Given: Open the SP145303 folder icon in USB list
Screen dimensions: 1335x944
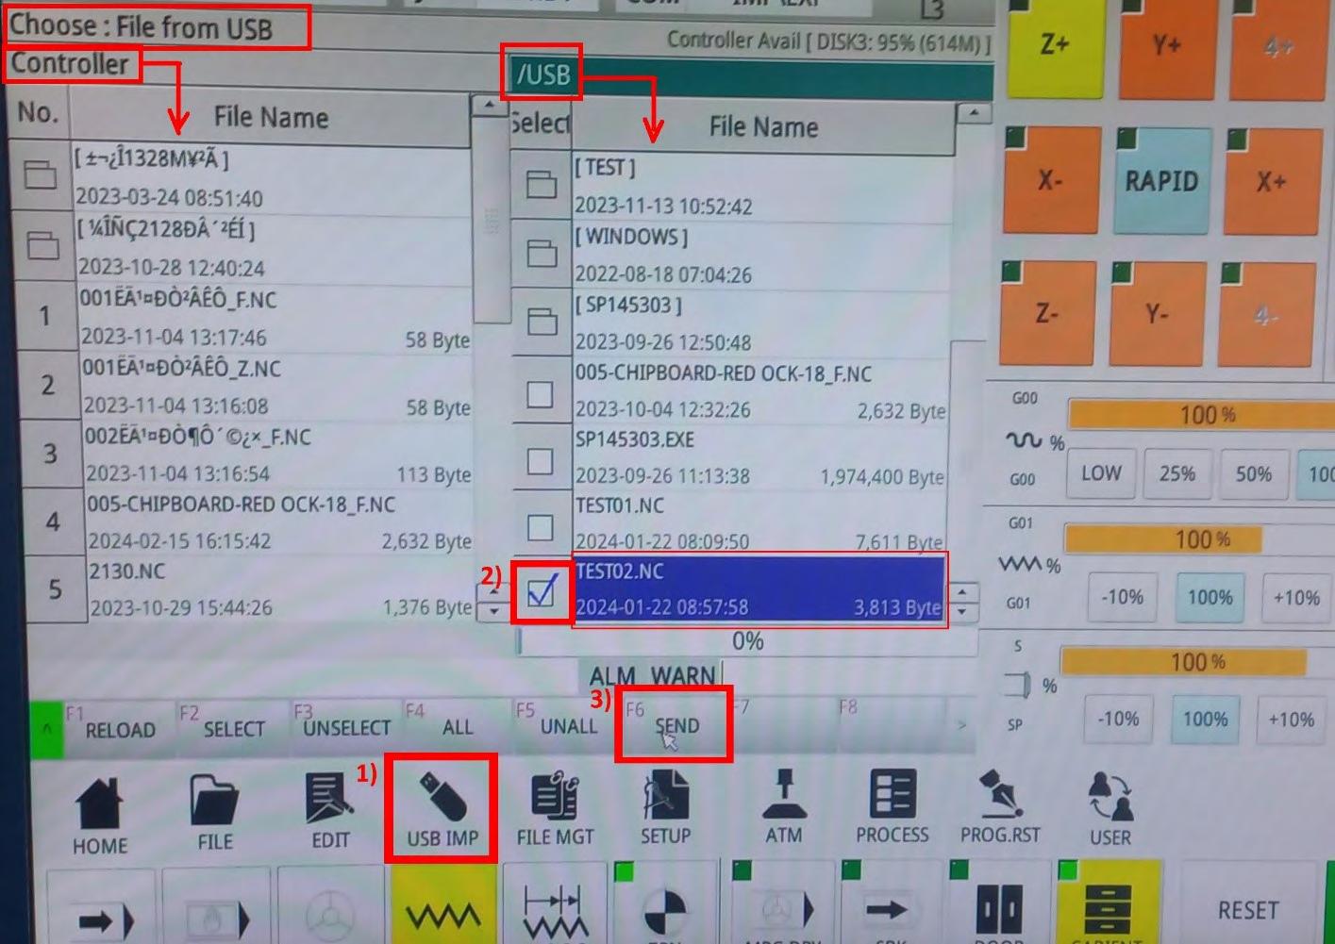Looking at the screenshot, I should (542, 322).
